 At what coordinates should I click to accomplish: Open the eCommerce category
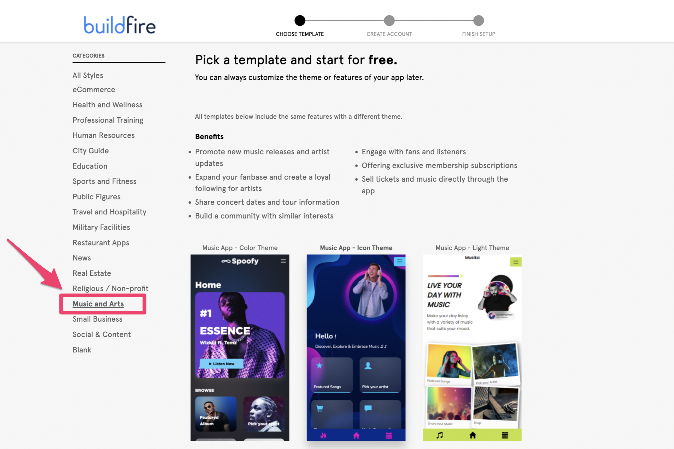coord(94,90)
